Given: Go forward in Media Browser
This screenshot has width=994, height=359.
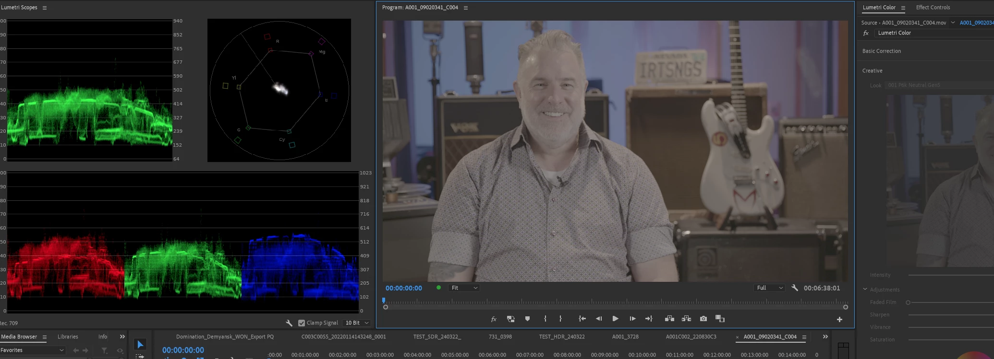Looking at the screenshot, I should pyautogui.click(x=85, y=350).
